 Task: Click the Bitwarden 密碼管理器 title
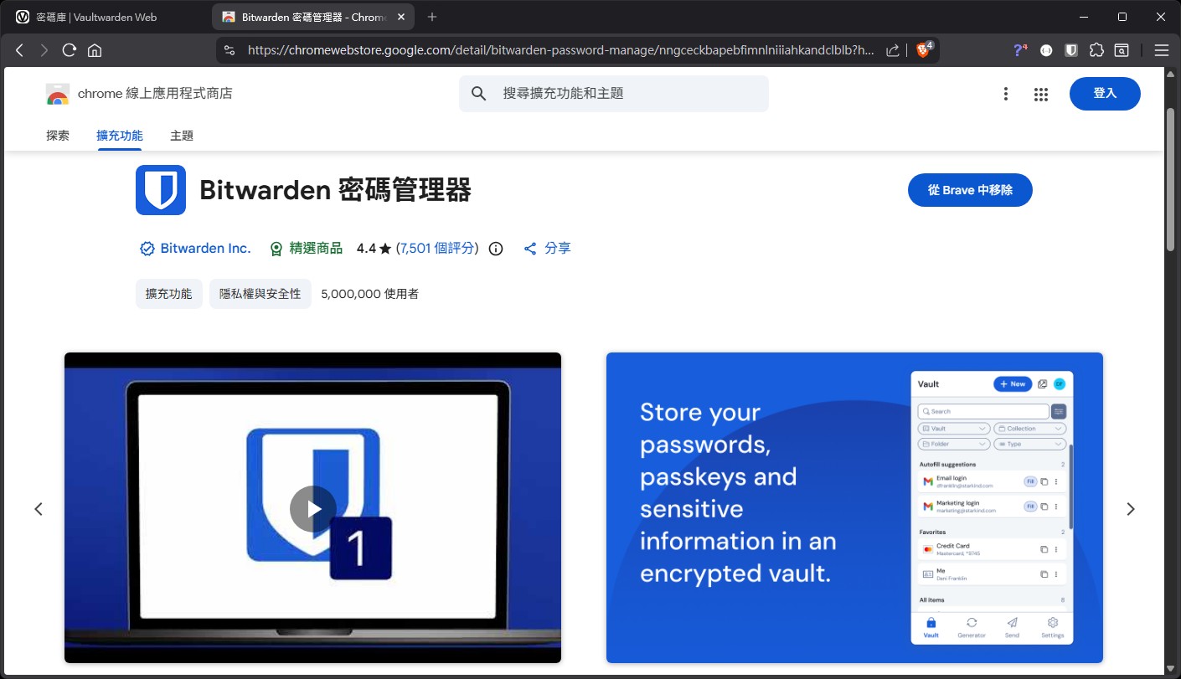[335, 190]
